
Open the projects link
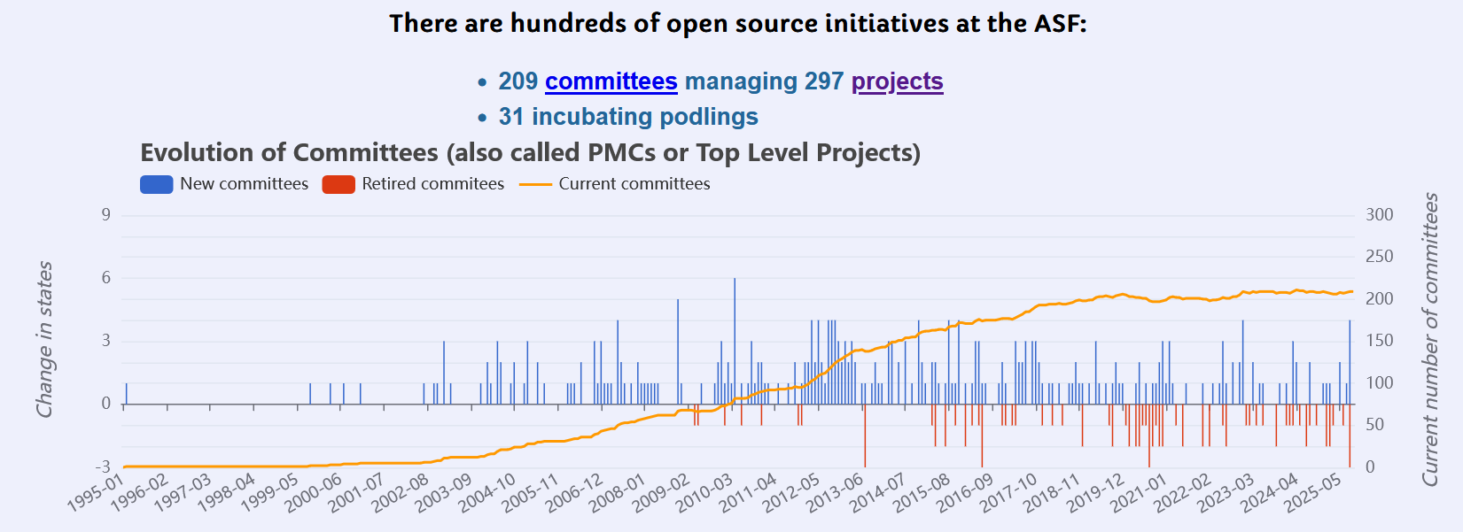coord(897,81)
